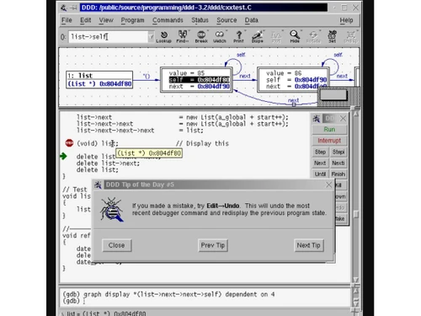Viewport: 421px width, 316px height.
Task: Close the floating command tool panel
Action: 343,119
